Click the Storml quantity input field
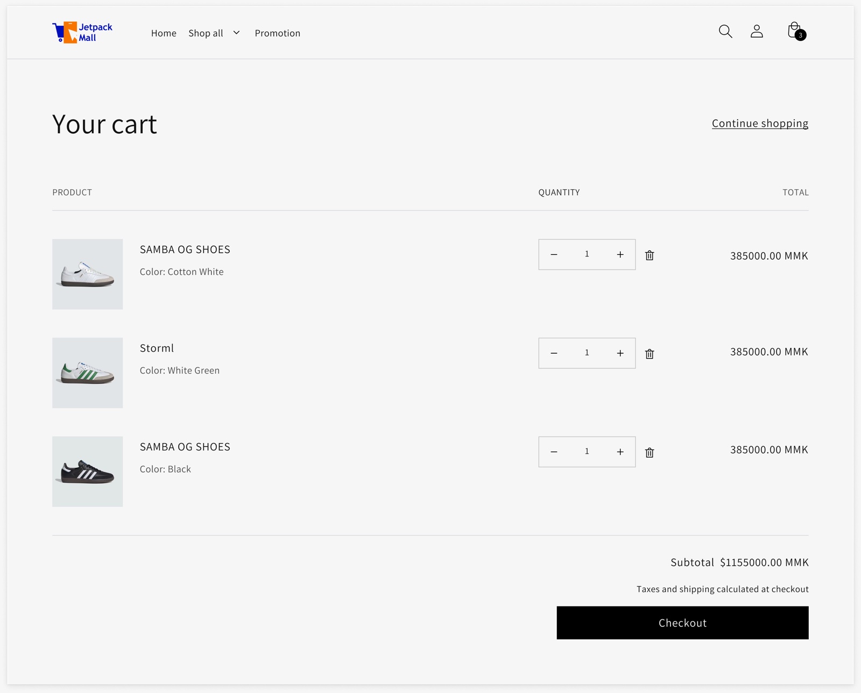This screenshot has width=861, height=693. 587,353
